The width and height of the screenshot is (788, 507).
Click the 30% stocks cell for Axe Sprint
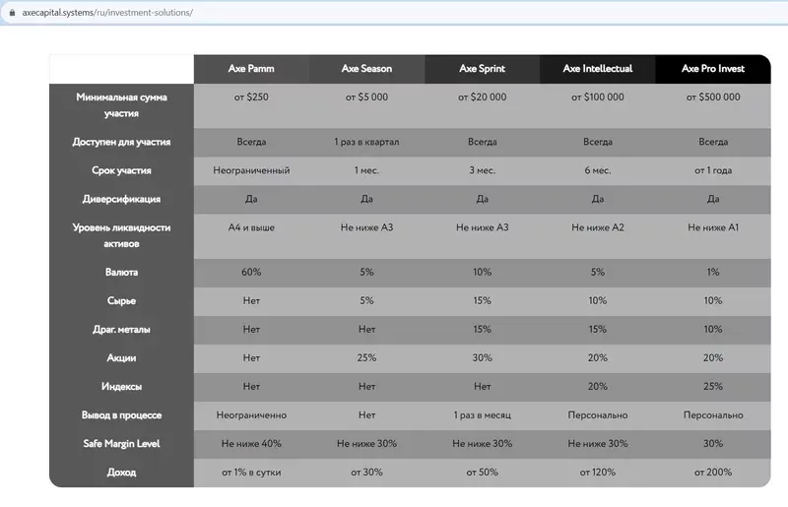tap(483, 358)
